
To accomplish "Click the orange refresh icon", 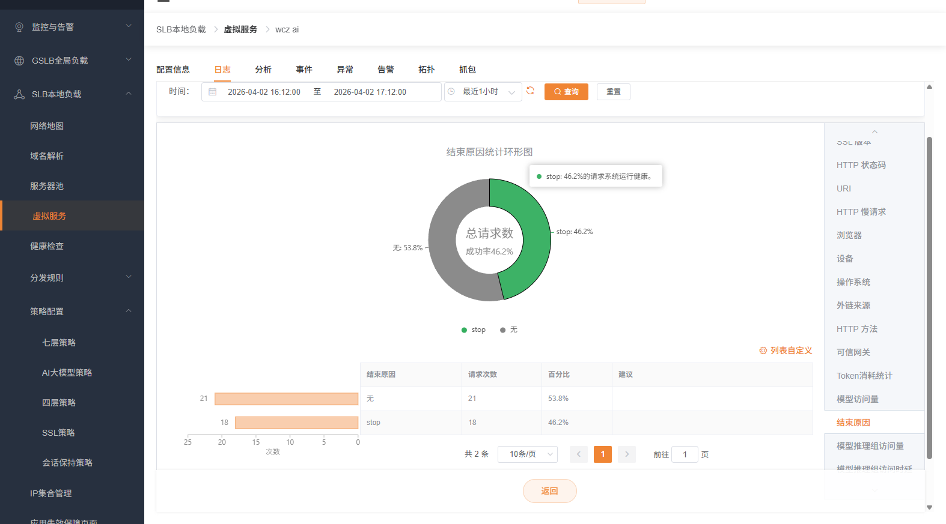I will 530,91.
